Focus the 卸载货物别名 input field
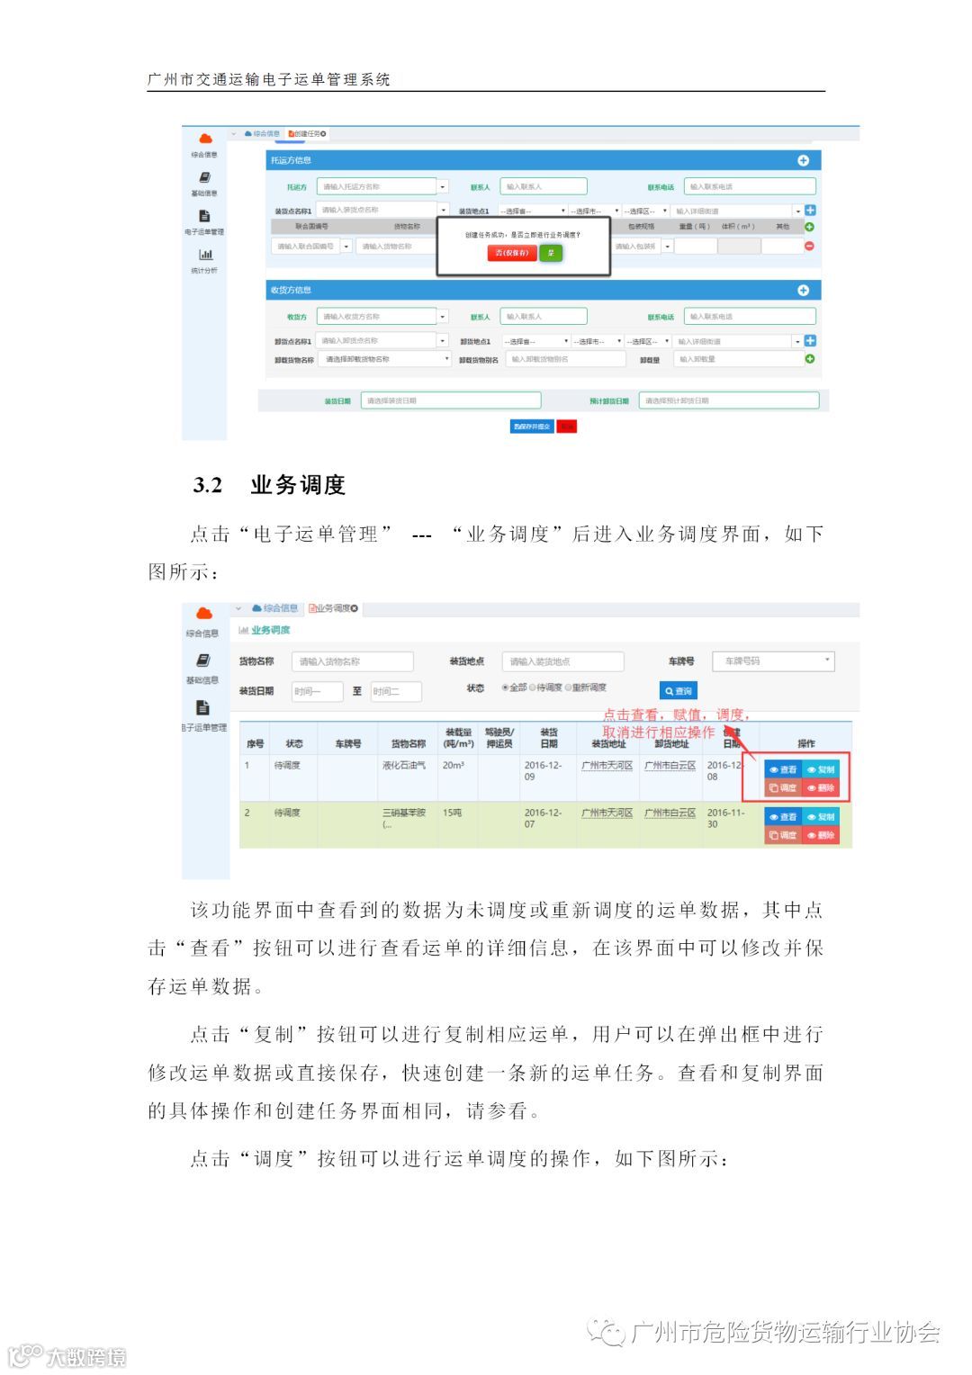The height and width of the screenshot is (1375, 972). pyautogui.click(x=566, y=359)
